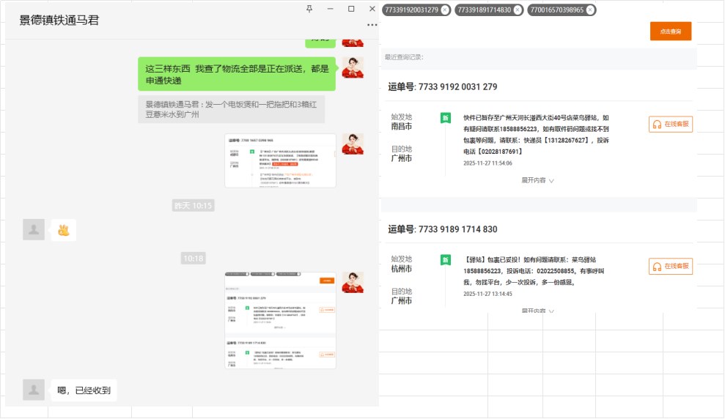The height and width of the screenshot is (419, 725).
Task: Click the gray avatar beside the emoji message
Action: (34, 229)
